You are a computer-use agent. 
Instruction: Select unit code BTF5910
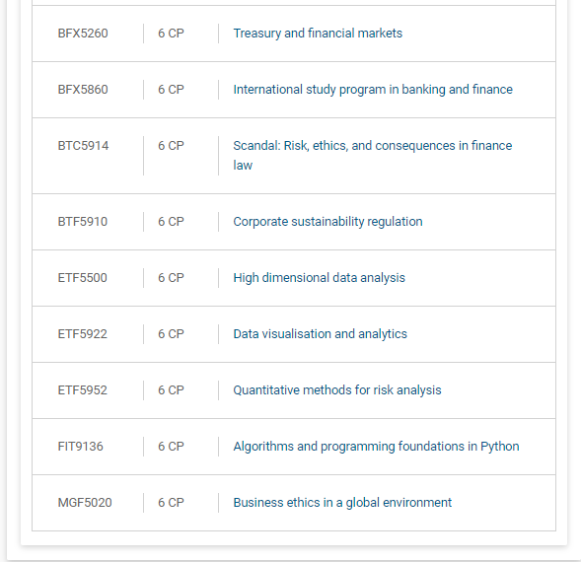pyautogui.click(x=82, y=222)
